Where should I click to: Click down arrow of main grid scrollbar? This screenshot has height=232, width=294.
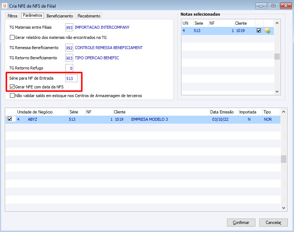(x=283, y=208)
